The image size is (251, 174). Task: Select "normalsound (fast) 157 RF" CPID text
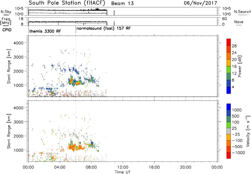(x=104, y=29)
